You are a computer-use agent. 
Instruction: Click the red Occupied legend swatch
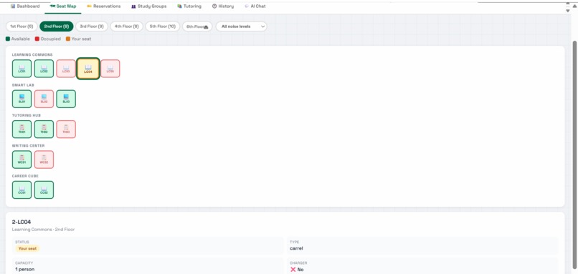pyautogui.click(x=37, y=39)
